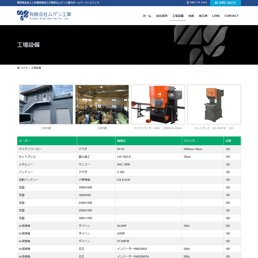Click the envelope icon in お問い合わせ button
This screenshot has height=258, width=258.
click(216, 3)
